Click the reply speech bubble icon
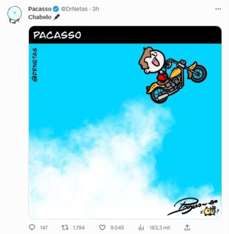This screenshot has width=229, height=234. [32, 227]
